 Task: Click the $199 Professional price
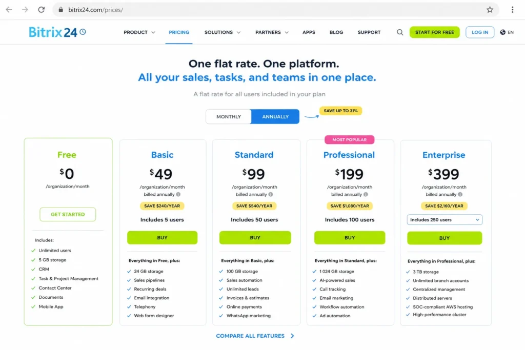(349, 174)
